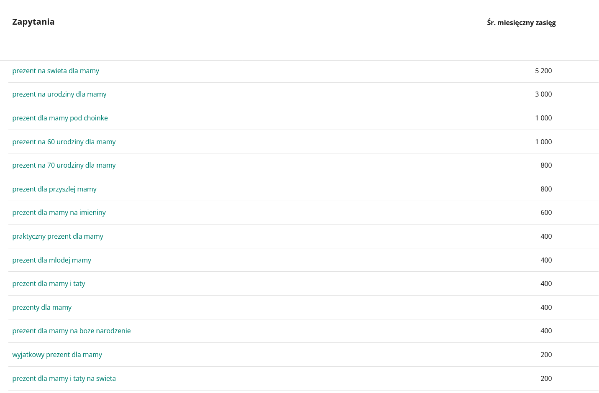Click 'prezent dla mlodej mamy' query
Image resolution: width=599 pixels, height=393 pixels.
coord(52,260)
